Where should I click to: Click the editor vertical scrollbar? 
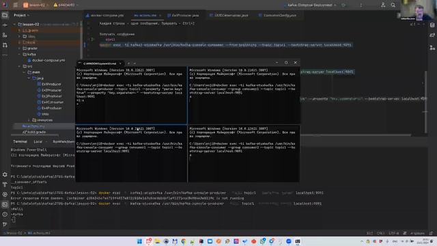[x=425, y=102]
